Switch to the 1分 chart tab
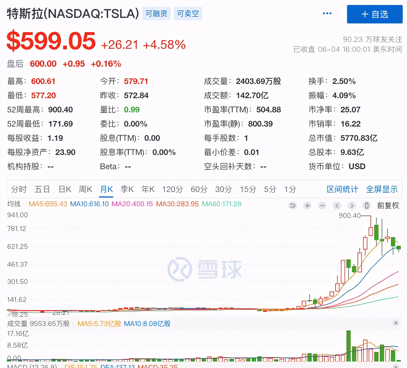The image size is (407, 368). [x=290, y=189]
